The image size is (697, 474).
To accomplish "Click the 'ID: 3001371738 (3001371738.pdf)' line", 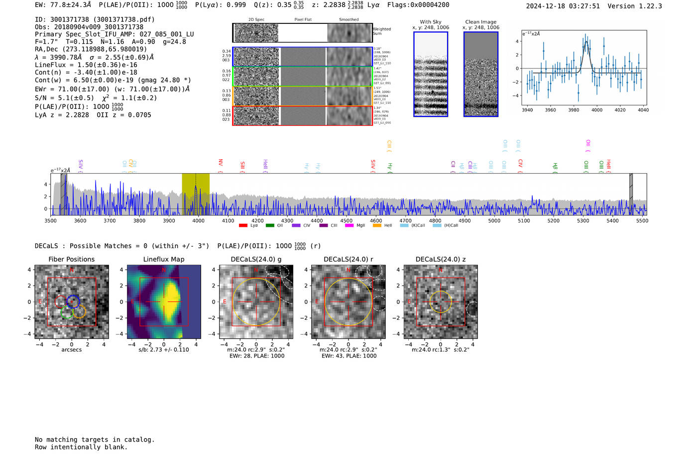I will [95, 19].
